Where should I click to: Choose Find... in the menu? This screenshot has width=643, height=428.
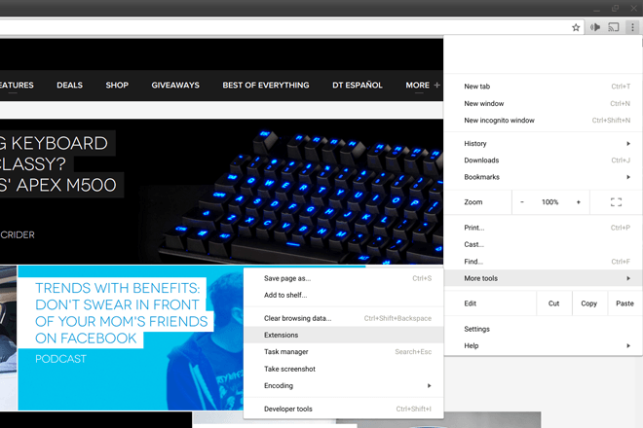coord(543,262)
